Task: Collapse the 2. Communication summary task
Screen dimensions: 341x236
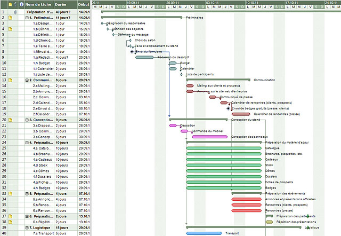Action: pos(27,80)
